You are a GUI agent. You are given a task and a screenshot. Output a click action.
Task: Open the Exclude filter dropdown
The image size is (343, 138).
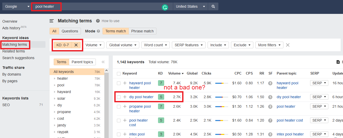[242, 45]
